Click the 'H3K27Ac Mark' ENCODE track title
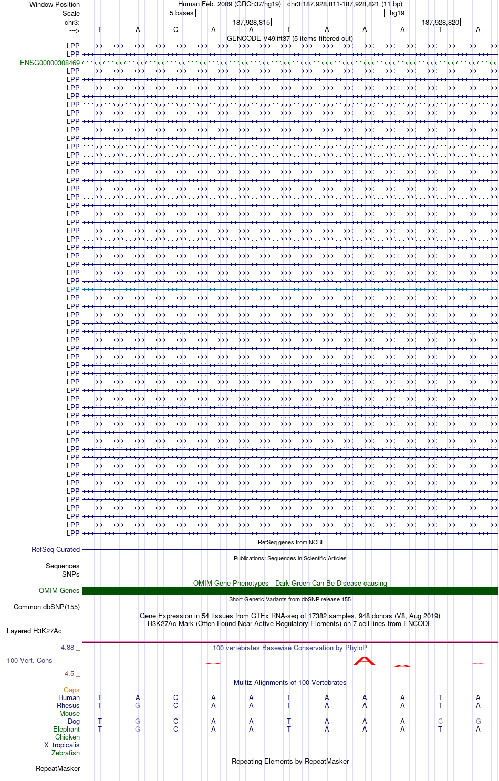This screenshot has height=781, width=499. [290, 624]
